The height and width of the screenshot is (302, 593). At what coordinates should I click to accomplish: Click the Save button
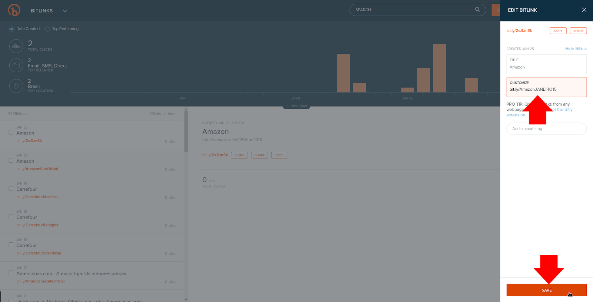tap(546, 290)
